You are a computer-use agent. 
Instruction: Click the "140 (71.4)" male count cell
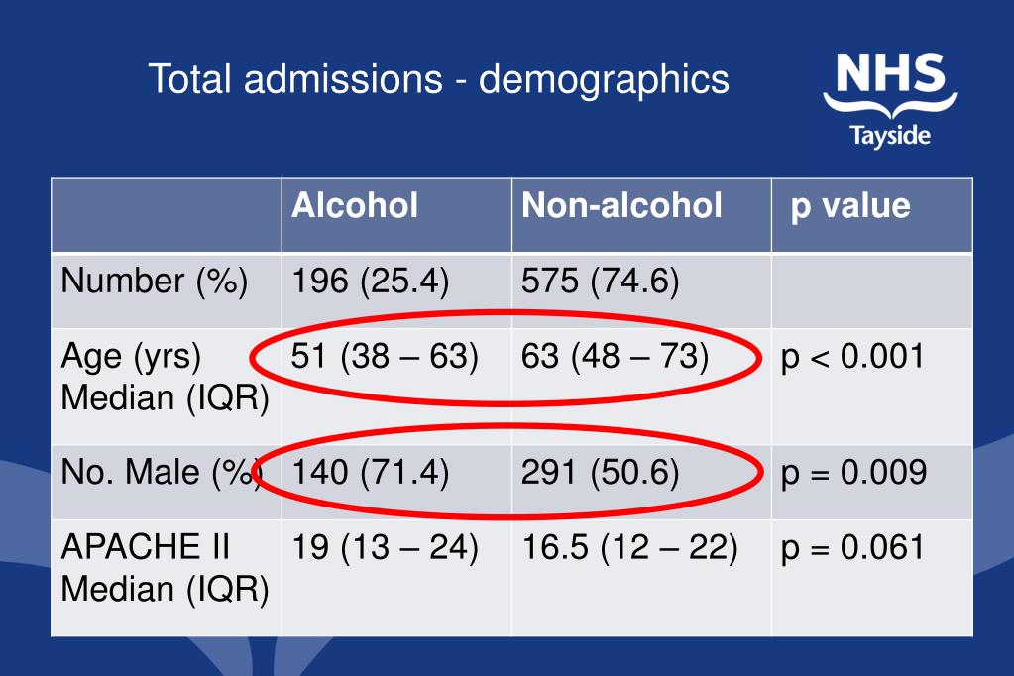click(x=371, y=472)
